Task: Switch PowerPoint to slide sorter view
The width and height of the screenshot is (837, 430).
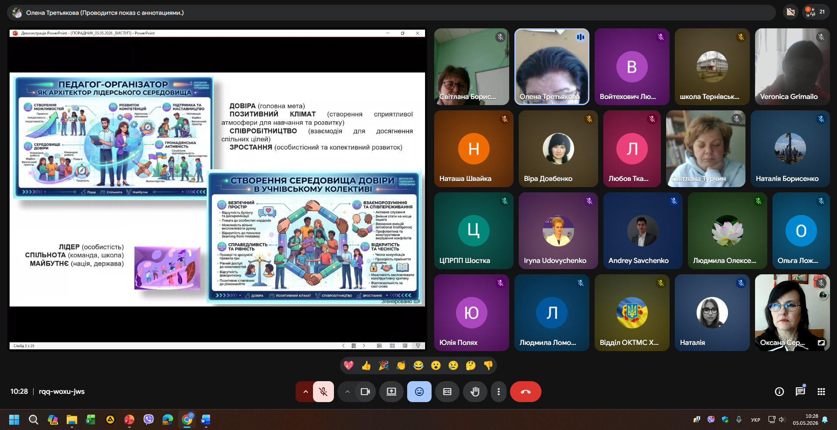Action: coord(392,346)
